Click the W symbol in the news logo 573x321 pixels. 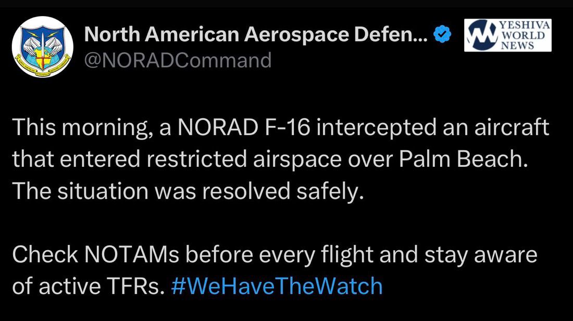[481, 35]
